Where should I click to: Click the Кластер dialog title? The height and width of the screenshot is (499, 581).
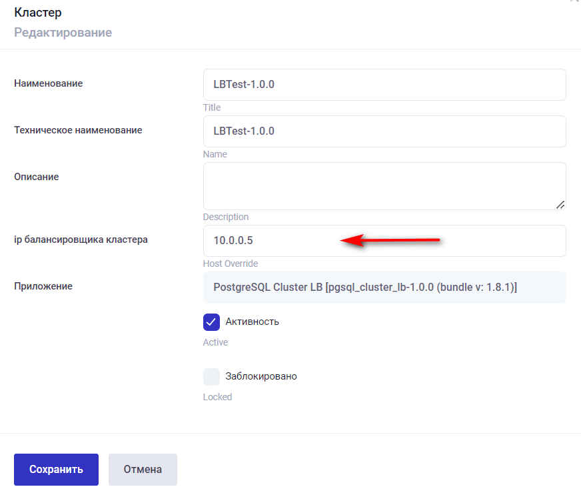coord(38,13)
